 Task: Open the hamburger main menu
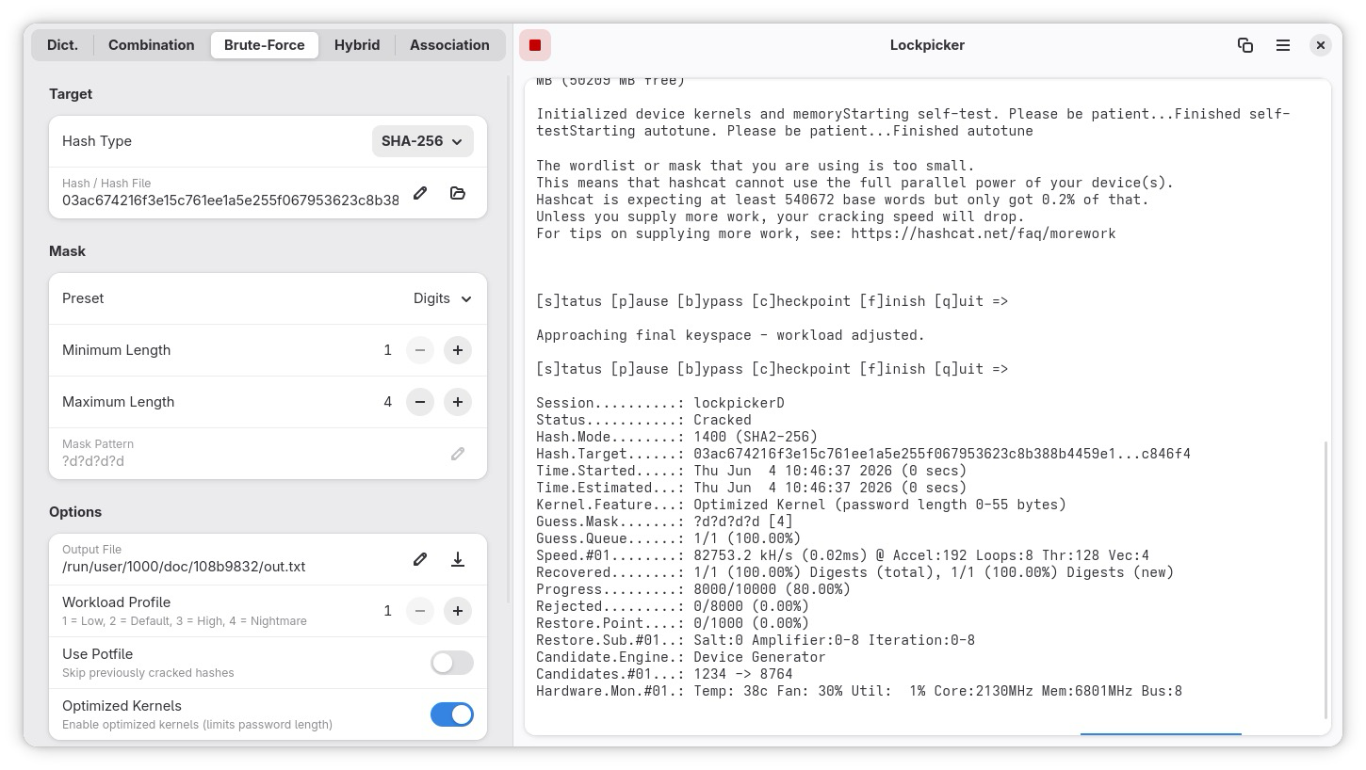pyautogui.click(x=1283, y=45)
